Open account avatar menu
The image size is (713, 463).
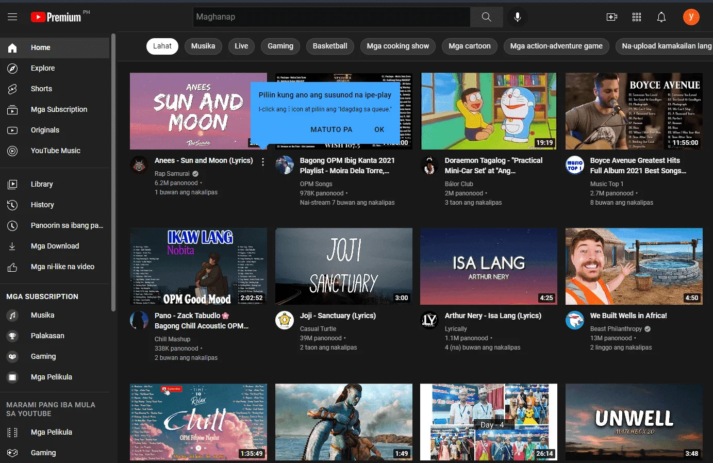click(x=691, y=17)
